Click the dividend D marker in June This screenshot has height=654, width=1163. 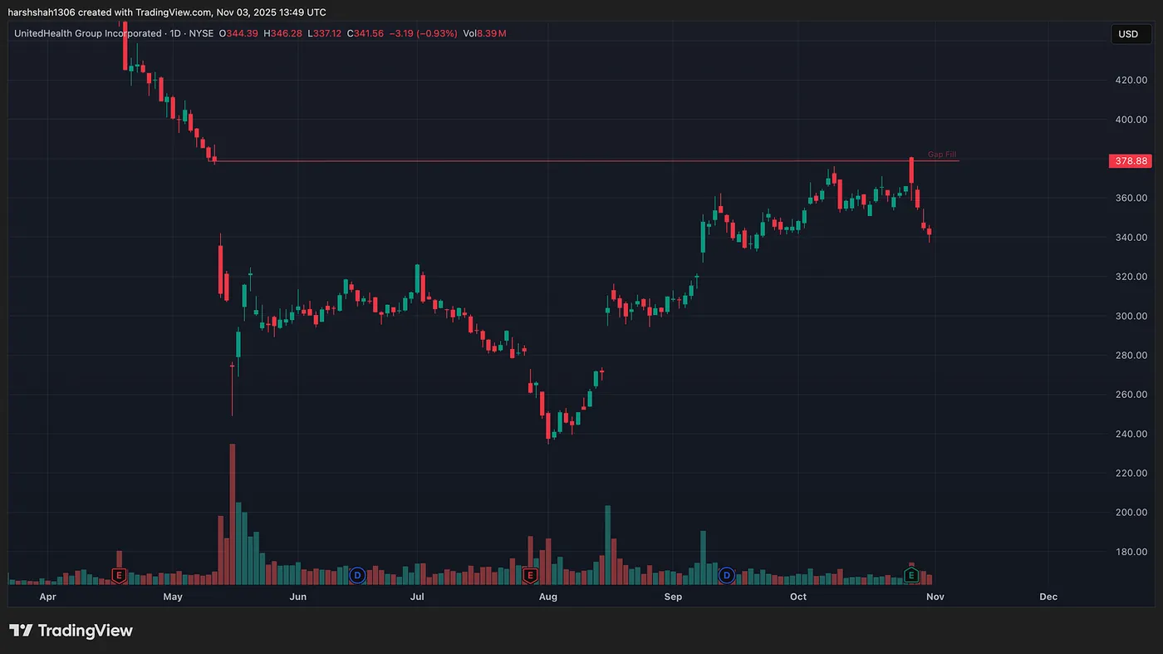(x=357, y=575)
